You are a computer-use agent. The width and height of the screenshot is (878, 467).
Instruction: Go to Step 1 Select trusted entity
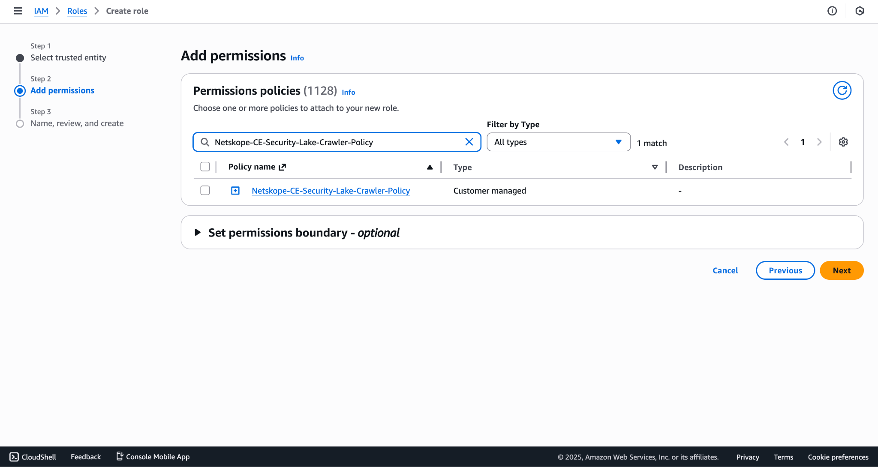tap(68, 57)
